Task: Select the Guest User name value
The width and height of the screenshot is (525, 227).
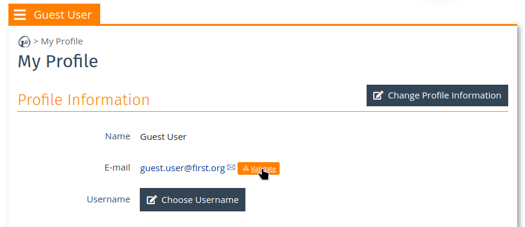Action: [x=163, y=137]
